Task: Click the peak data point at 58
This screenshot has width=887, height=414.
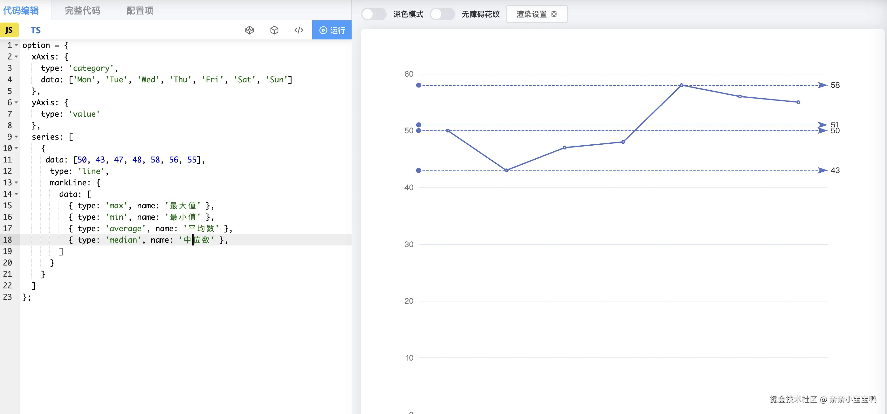Action: (681, 85)
